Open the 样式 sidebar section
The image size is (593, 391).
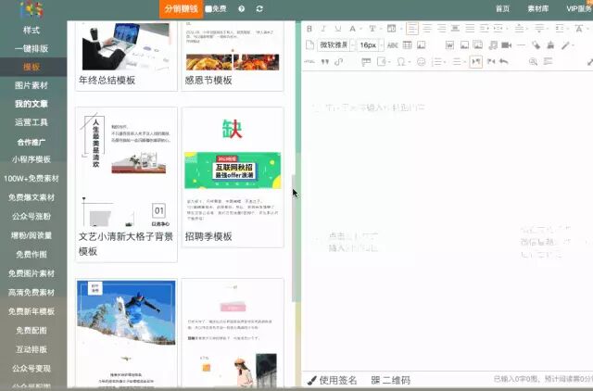32,31
